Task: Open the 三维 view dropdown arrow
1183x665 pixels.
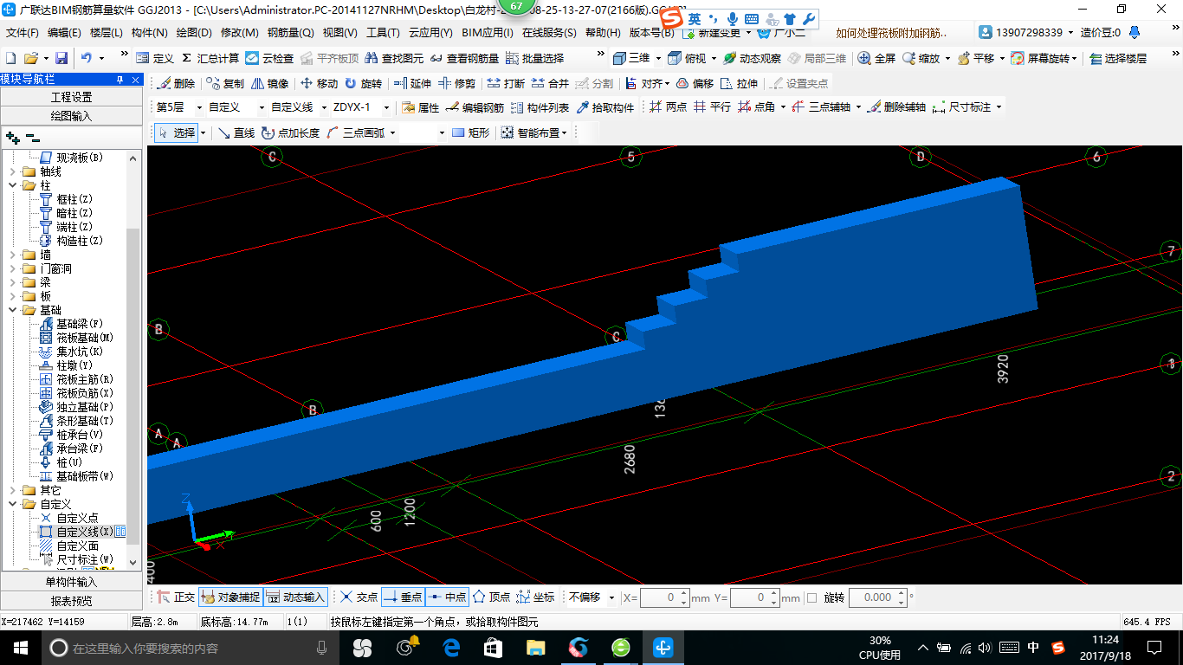Action: click(x=658, y=58)
